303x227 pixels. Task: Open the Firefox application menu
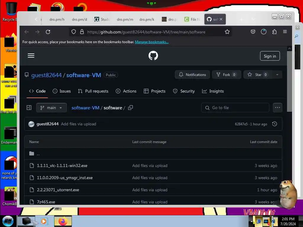click(x=285, y=32)
